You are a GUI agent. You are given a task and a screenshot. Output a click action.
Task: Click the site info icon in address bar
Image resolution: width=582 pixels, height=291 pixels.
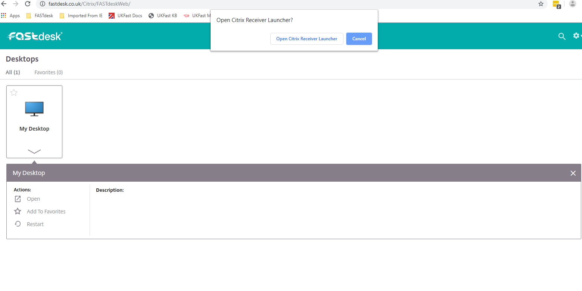[x=42, y=4]
